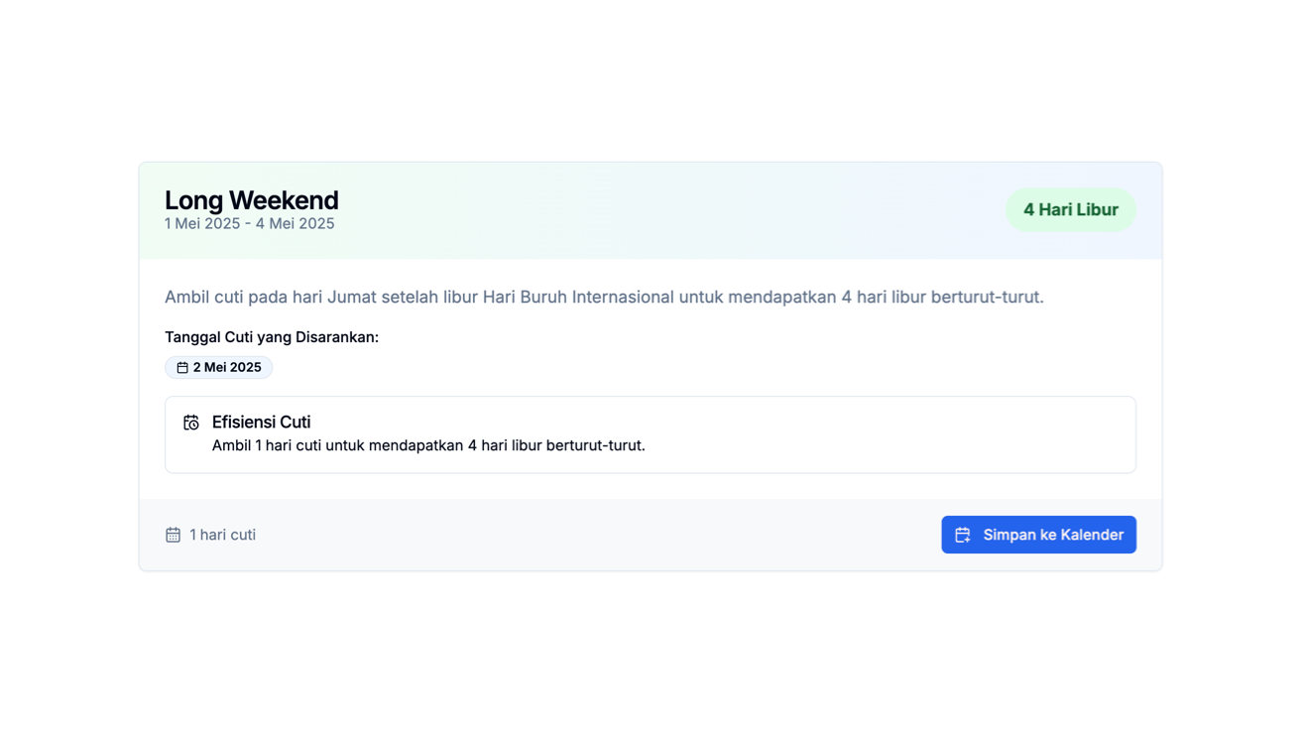
Task: Save the long weekend with Simpan ke Kalender
Action: pos(1038,535)
